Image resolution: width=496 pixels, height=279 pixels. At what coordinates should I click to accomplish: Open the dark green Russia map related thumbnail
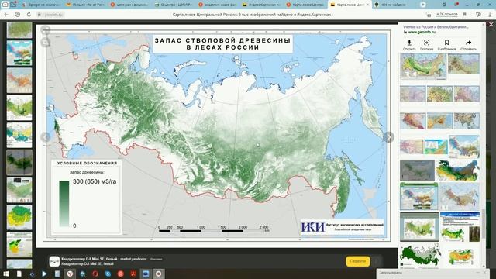(420, 254)
